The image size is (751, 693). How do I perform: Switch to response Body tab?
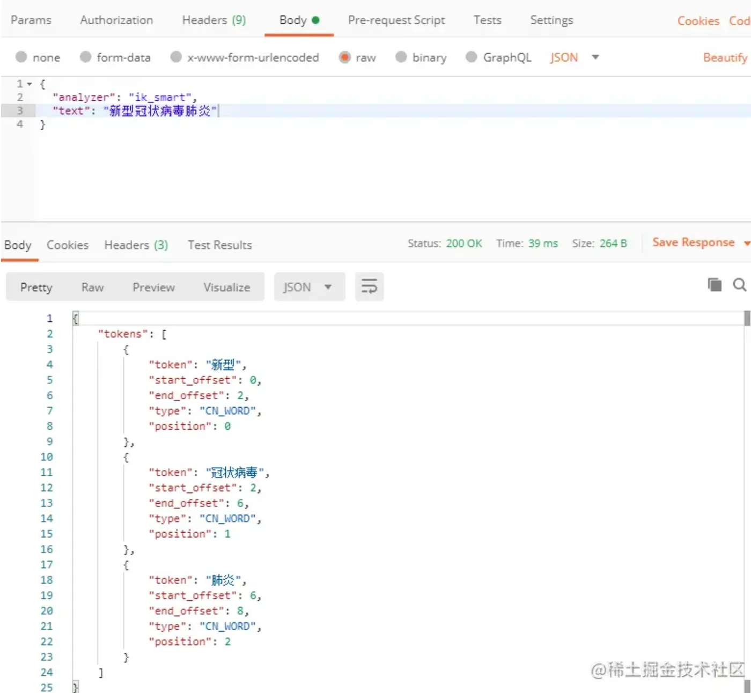point(18,245)
